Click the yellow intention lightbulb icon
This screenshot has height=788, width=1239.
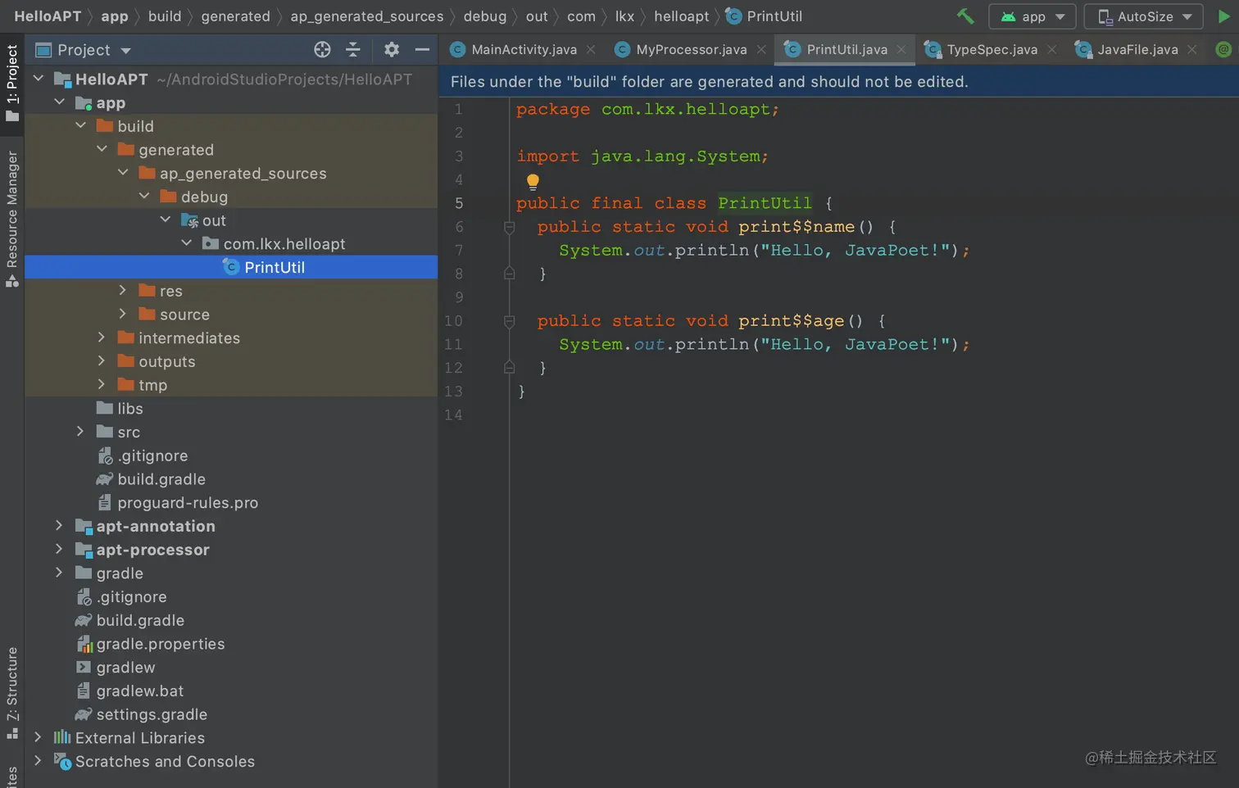pos(533,182)
